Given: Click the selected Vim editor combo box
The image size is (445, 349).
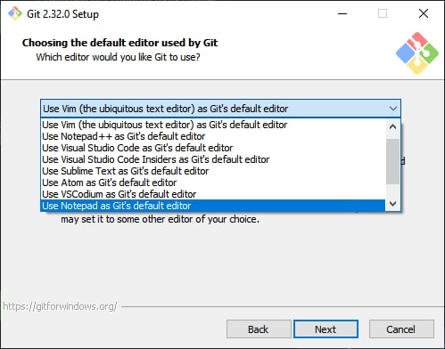Looking at the screenshot, I should coord(220,109).
